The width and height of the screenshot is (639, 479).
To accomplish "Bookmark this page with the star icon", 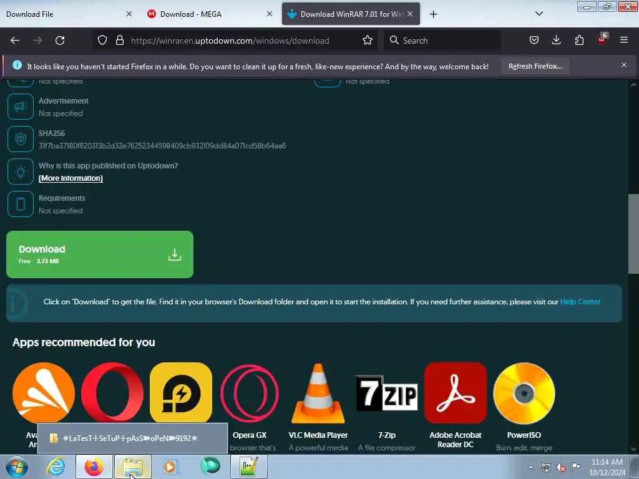I will coord(367,40).
